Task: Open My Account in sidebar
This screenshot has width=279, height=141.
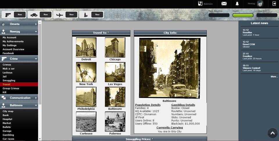Action: [9, 37]
